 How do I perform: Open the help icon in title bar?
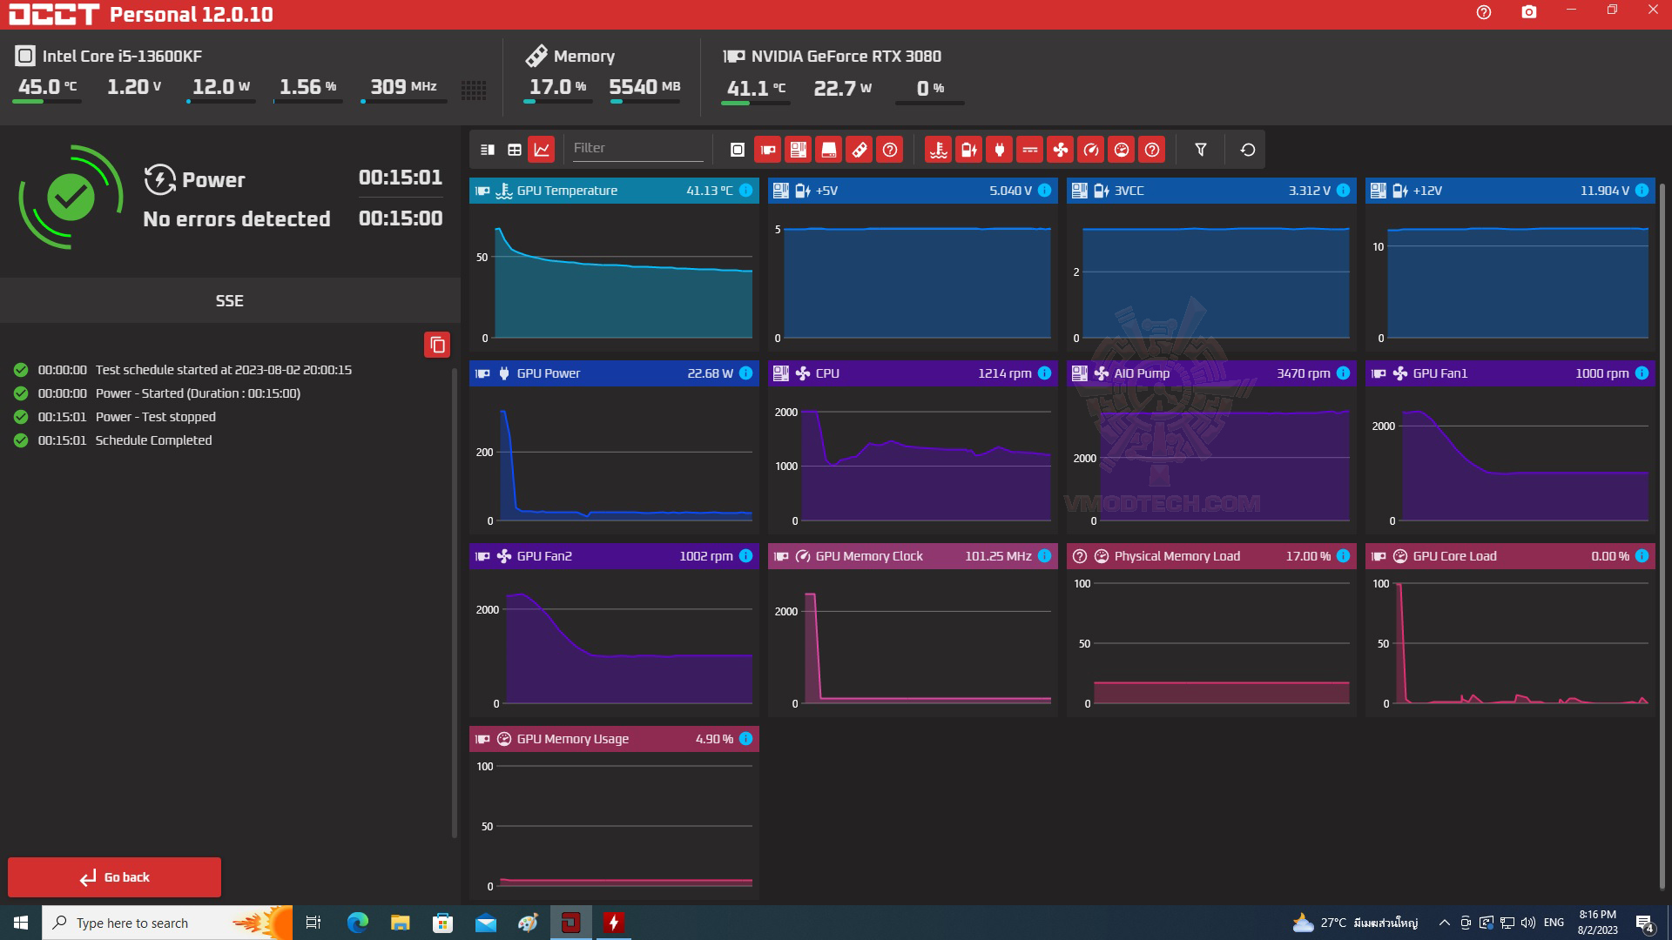(1484, 12)
